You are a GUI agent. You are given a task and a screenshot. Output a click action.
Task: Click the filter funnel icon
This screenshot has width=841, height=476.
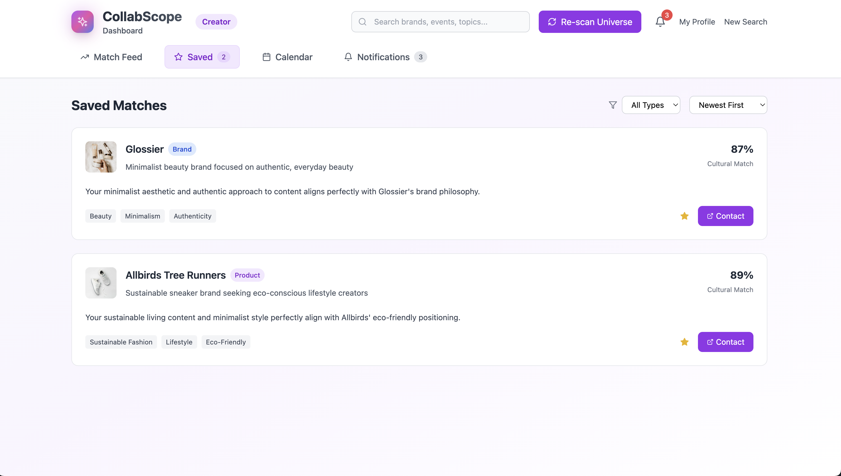click(x=613, y=105)
